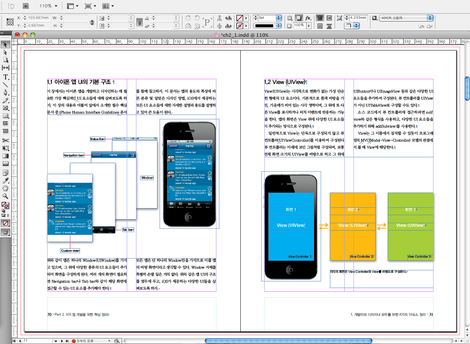Select the Type tool
This screenshot has width=470, height=344.
click(x=6, y=77)
